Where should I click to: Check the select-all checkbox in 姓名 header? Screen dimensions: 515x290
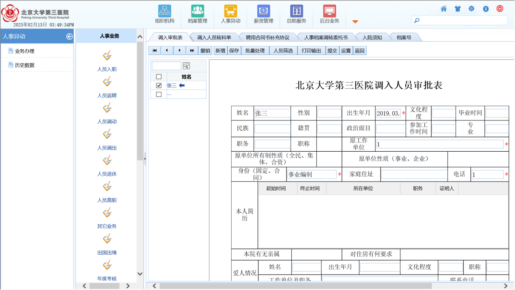[x=159, y=76]
